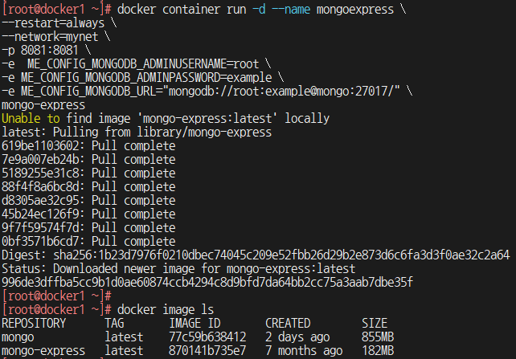This screenshot has height=359, width=516.
Task: Click layer 7e9a007eb24b pull complete line
Action: [88, 160]
